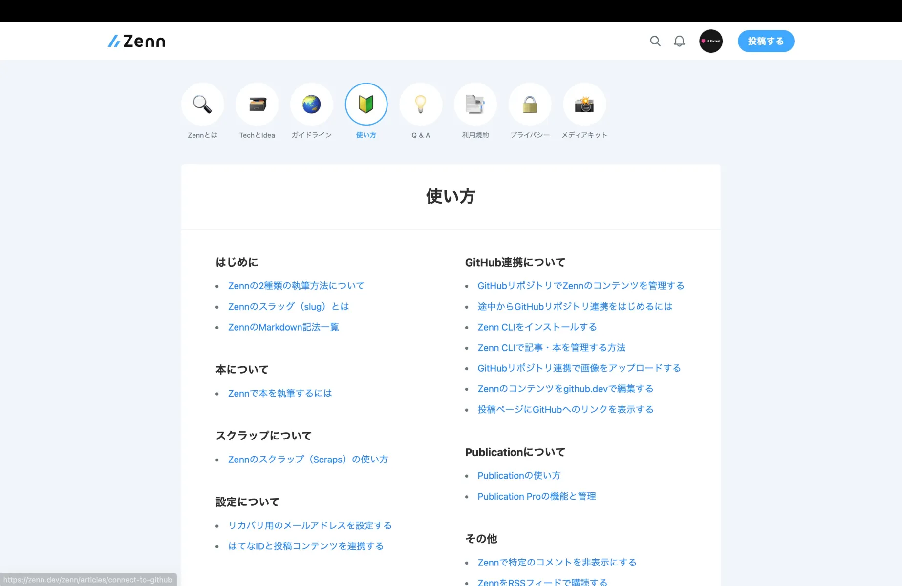Open Zennの2種類の執筆方法について link
The height and width of the screenshot is (586, 902).
pos(296,286)
